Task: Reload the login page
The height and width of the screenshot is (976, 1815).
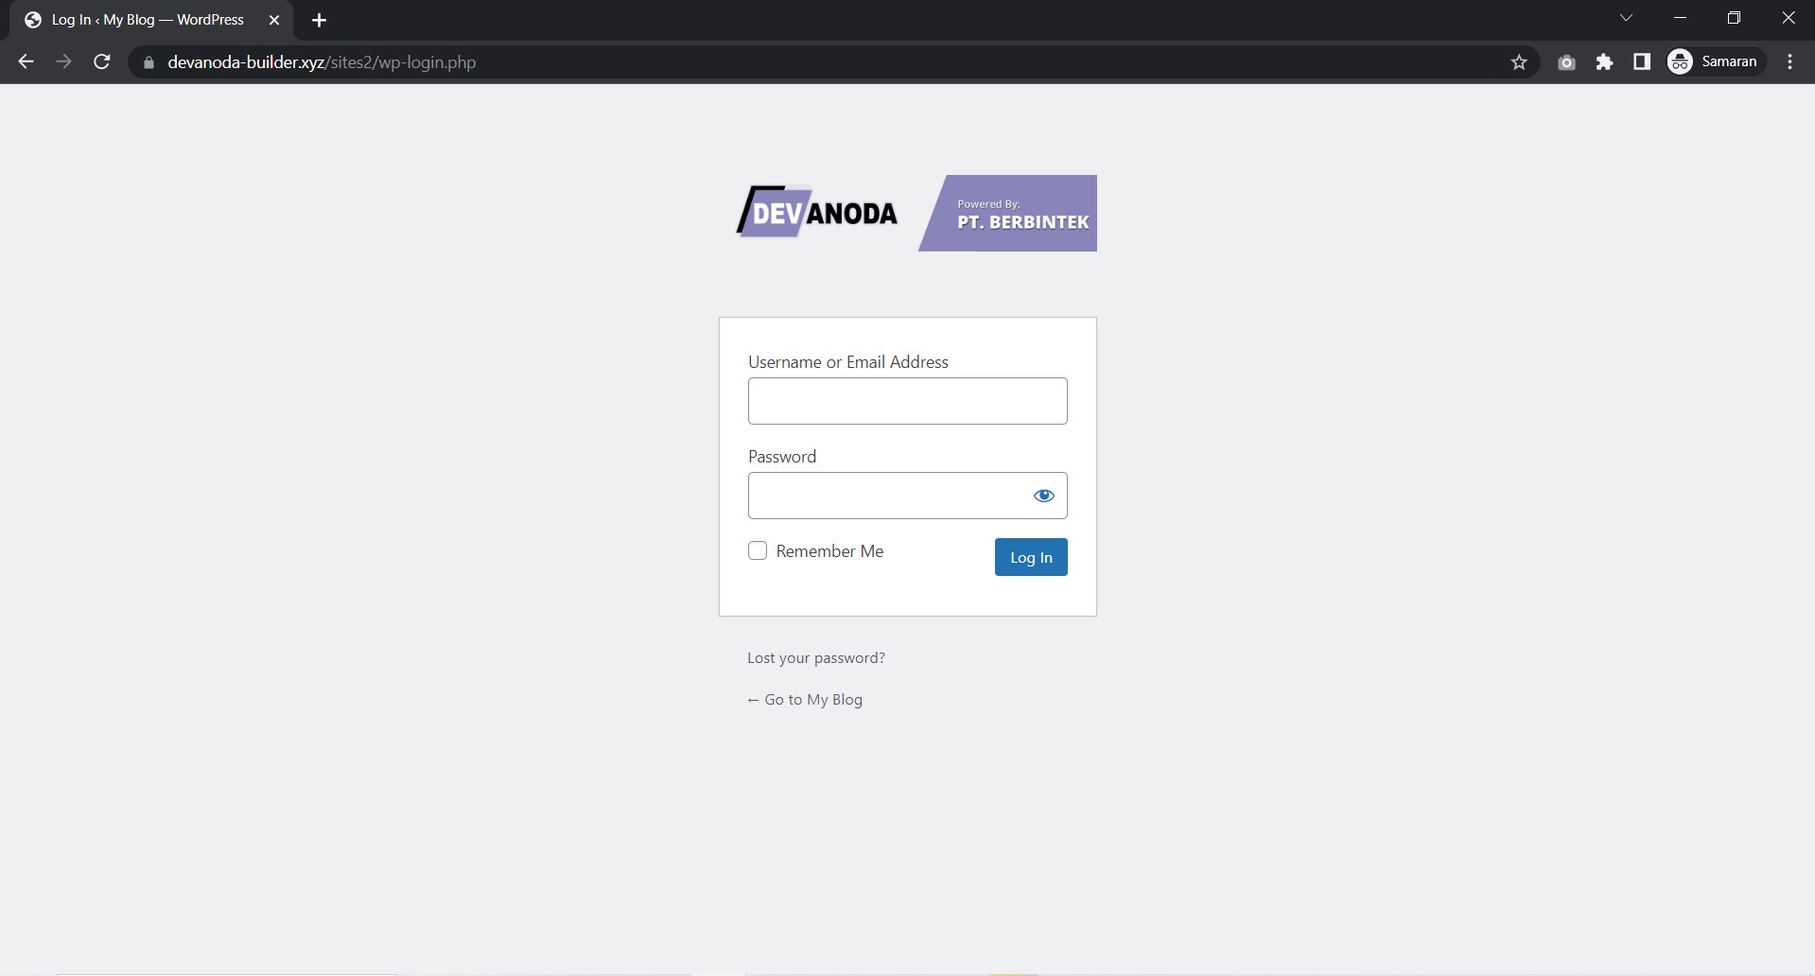Action: pos(102,61)
